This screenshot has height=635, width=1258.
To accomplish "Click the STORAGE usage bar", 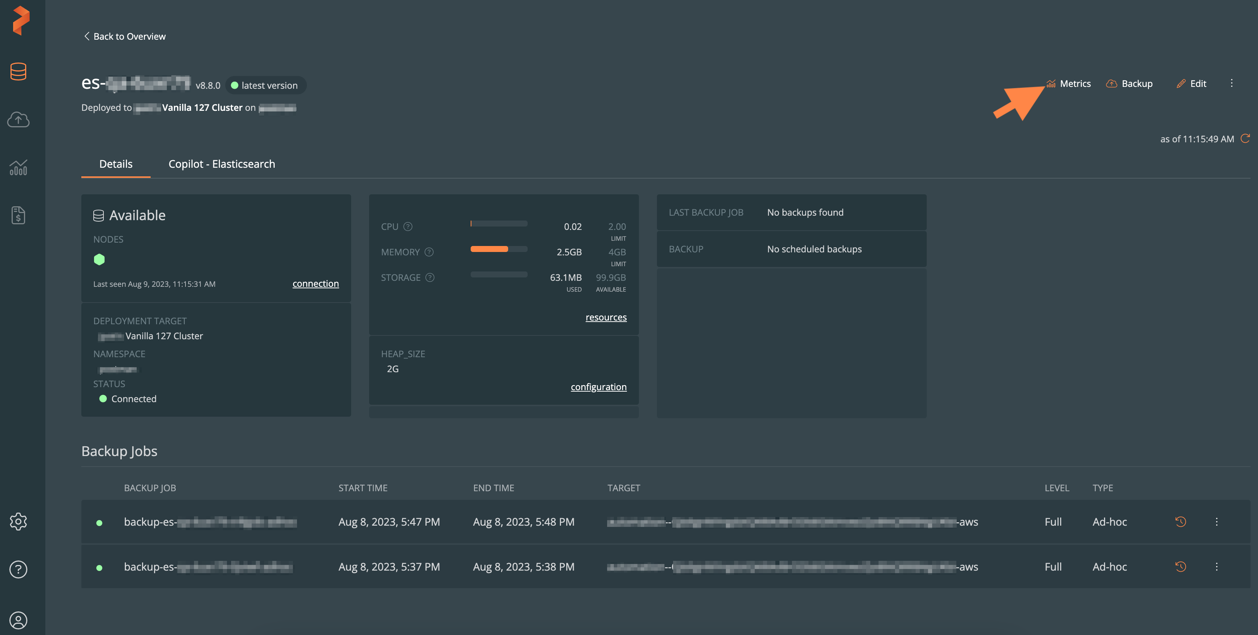I will [499, 274].
